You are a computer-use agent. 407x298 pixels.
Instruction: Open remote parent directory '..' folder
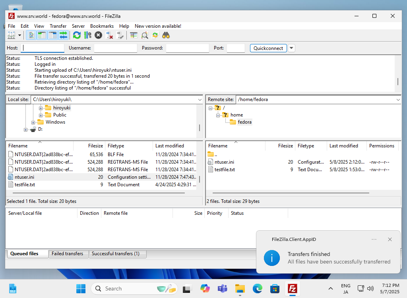coord(303,155)
